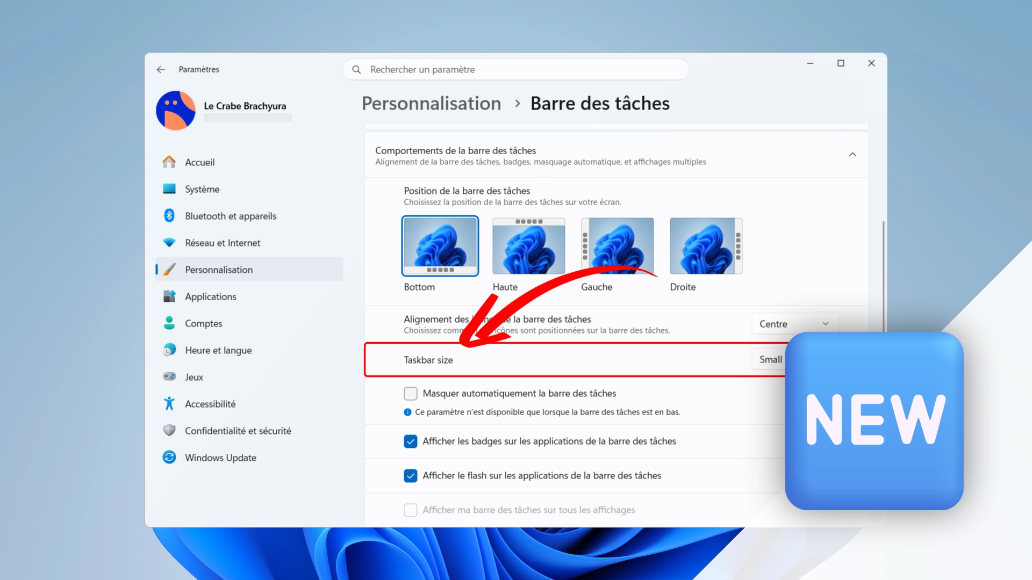Click the Taskbar size label
The width and height of the screenshot is (1032, 580).
click(428, 360)
